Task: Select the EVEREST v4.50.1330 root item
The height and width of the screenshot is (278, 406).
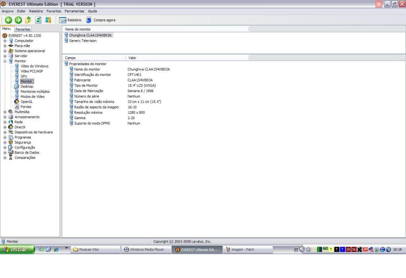Action: (25, 35)
